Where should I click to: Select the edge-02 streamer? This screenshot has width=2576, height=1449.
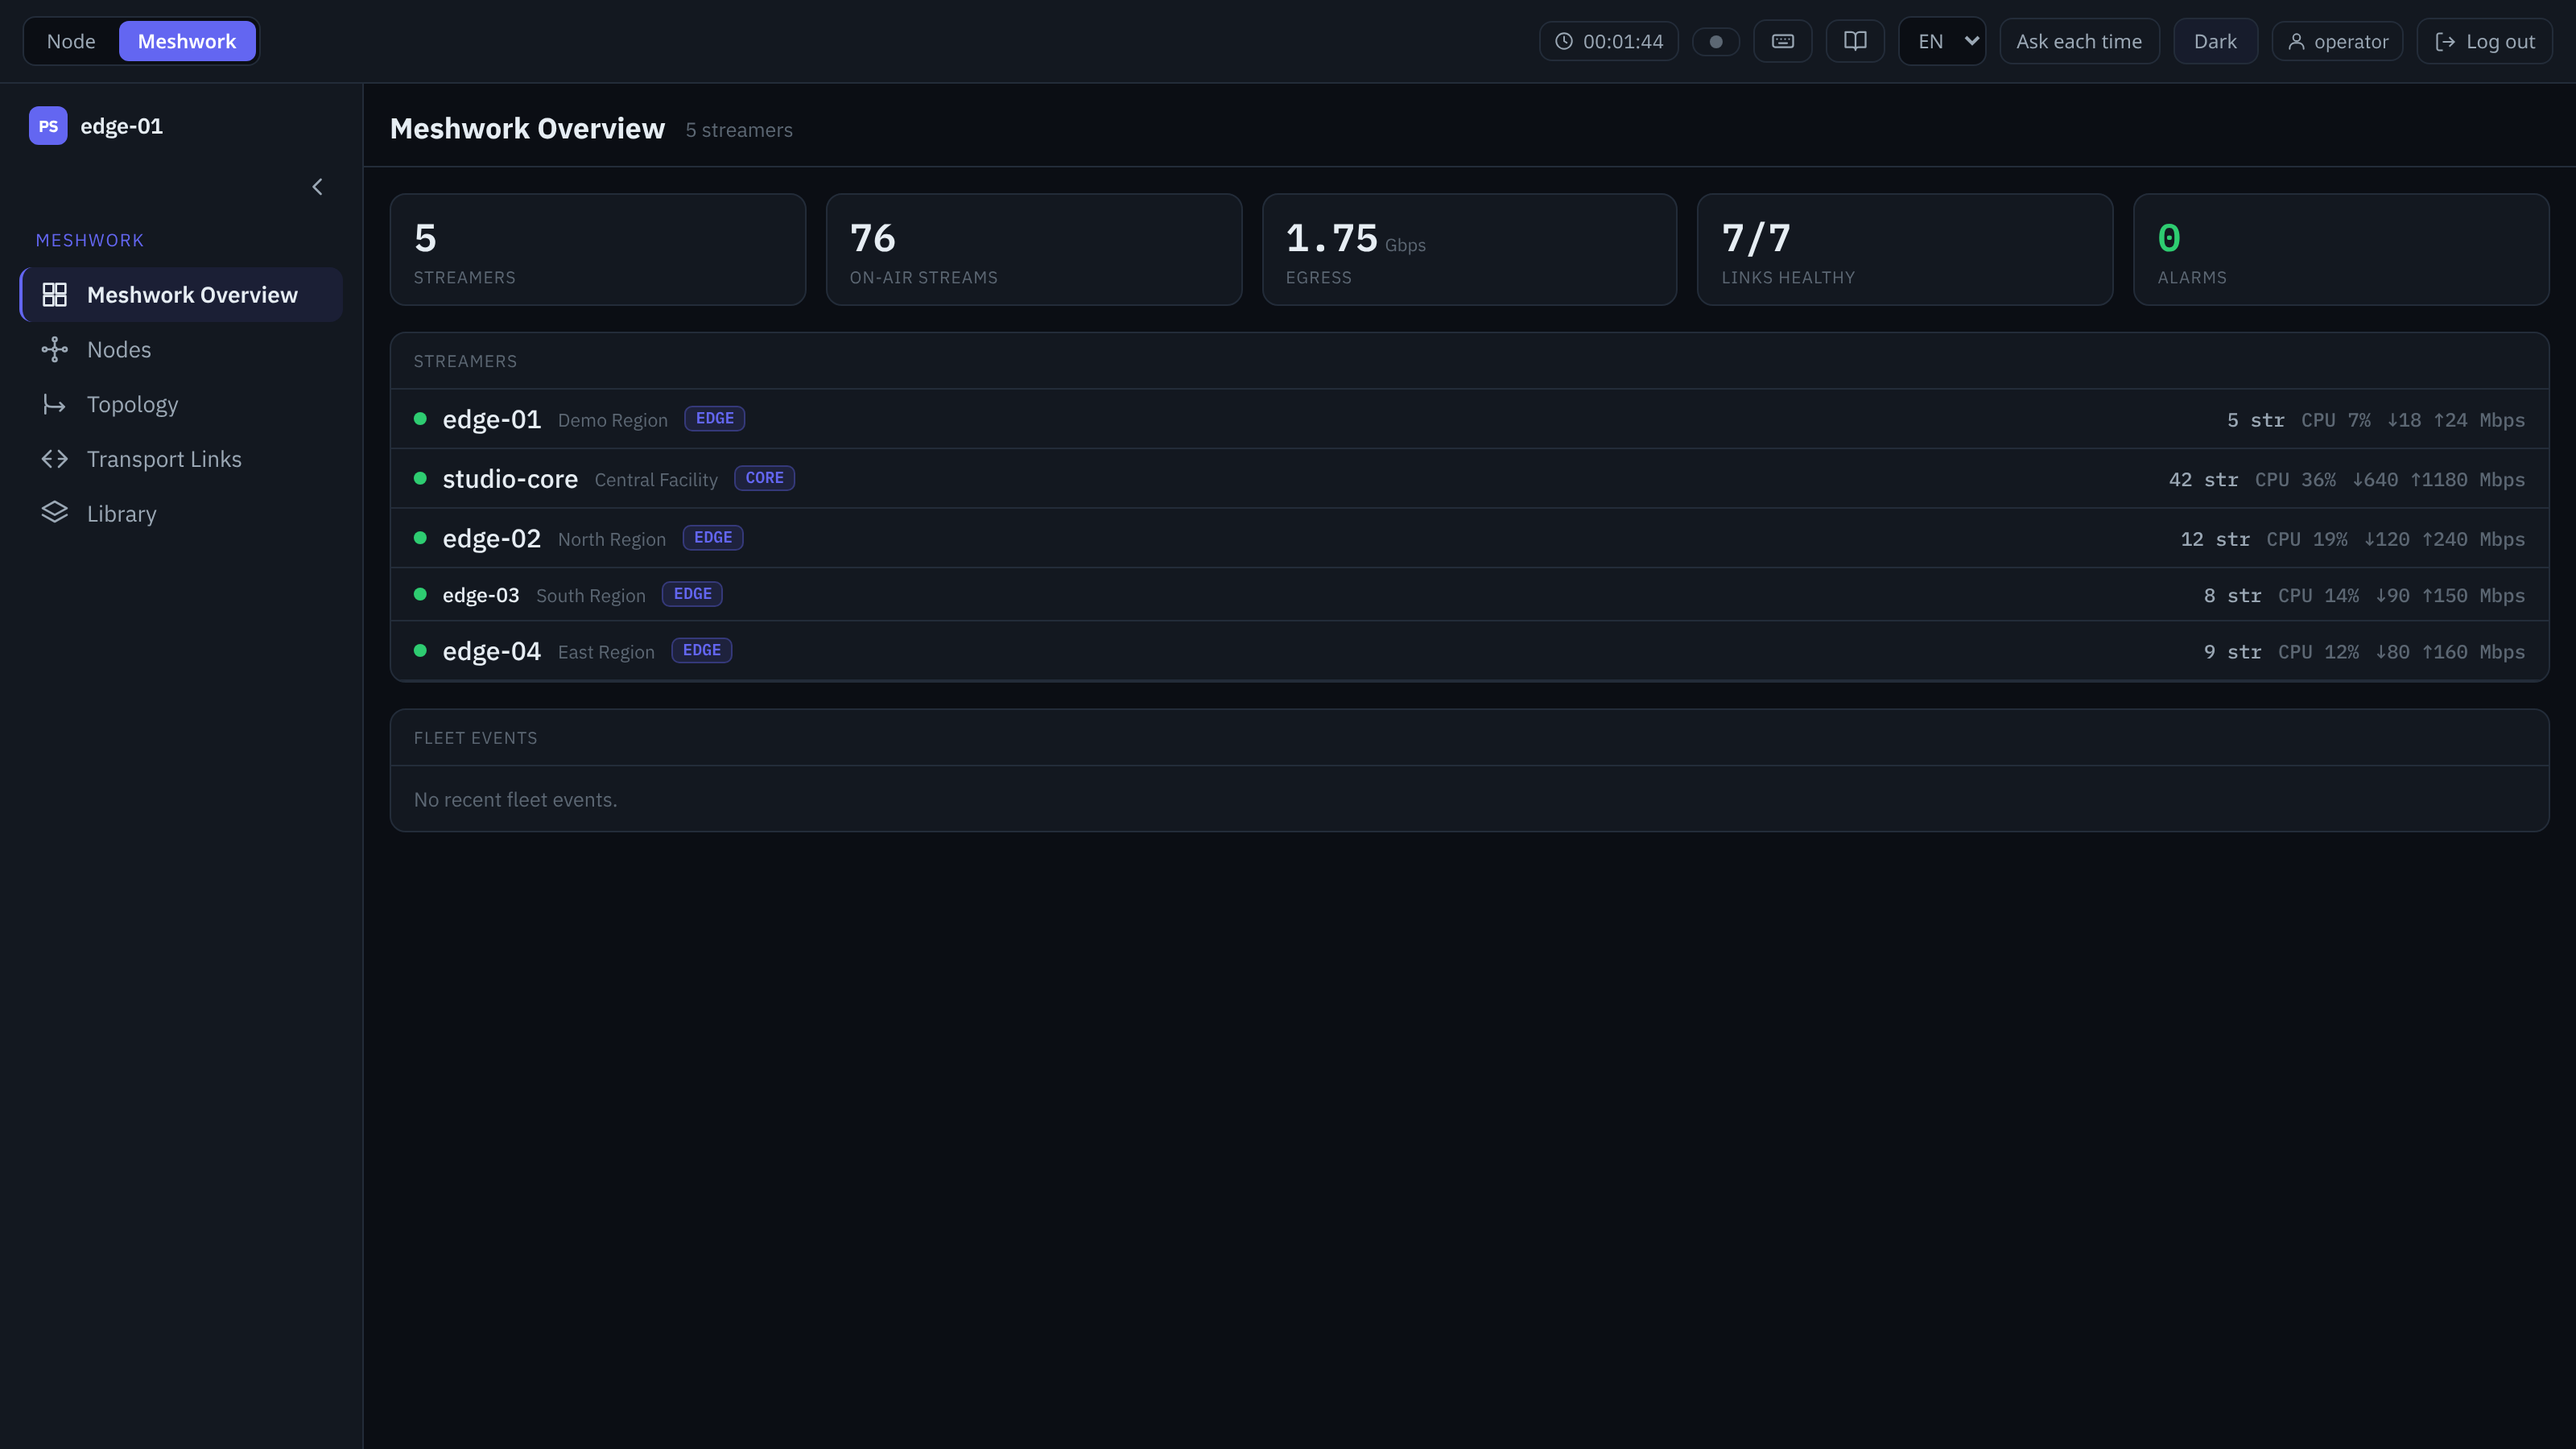click(1469, 539)
